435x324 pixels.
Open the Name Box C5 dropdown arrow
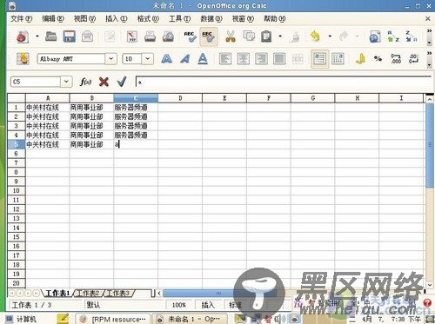click(x=66, y=82)
